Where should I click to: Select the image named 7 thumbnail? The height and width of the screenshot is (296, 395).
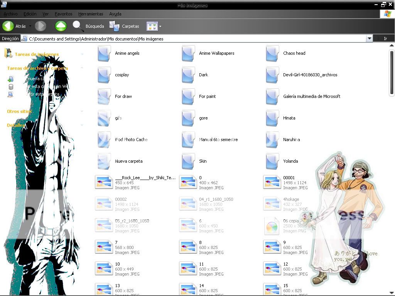[x=104, y=247]
